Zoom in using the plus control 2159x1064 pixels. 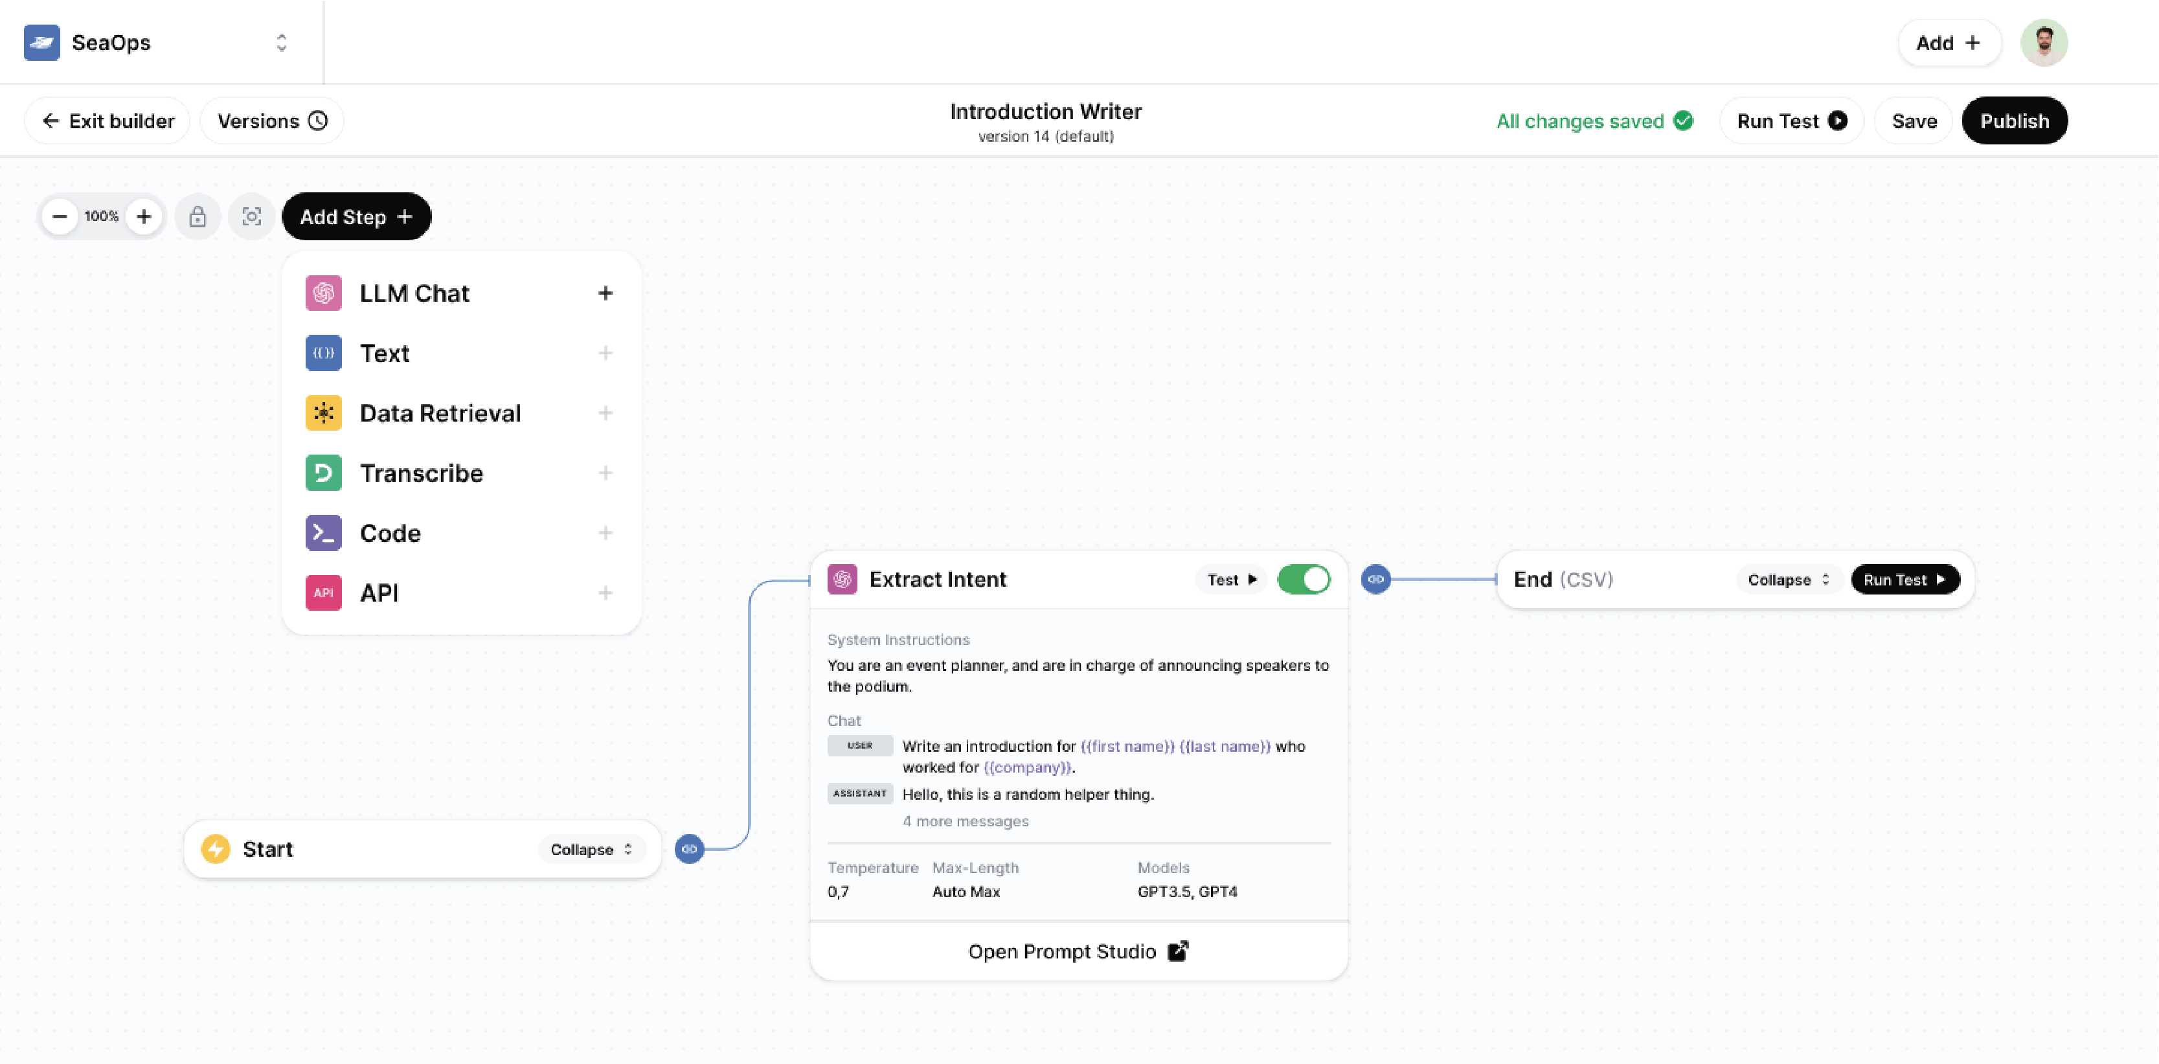144,216
